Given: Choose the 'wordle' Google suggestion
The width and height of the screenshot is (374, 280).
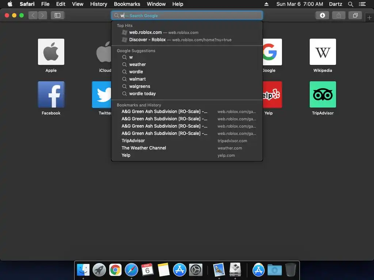Looking at the screenshot, I should tap(187, 72).
